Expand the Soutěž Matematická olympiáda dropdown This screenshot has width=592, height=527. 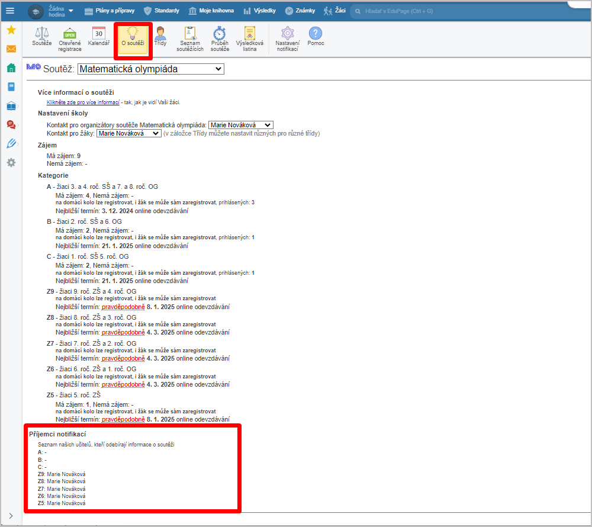[x=150, y=69]
